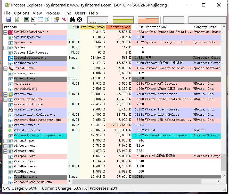This screenshot has height=194, width=229.
Task: Click the CPU Usage status bar entry
Action: [x=20, y=188]
